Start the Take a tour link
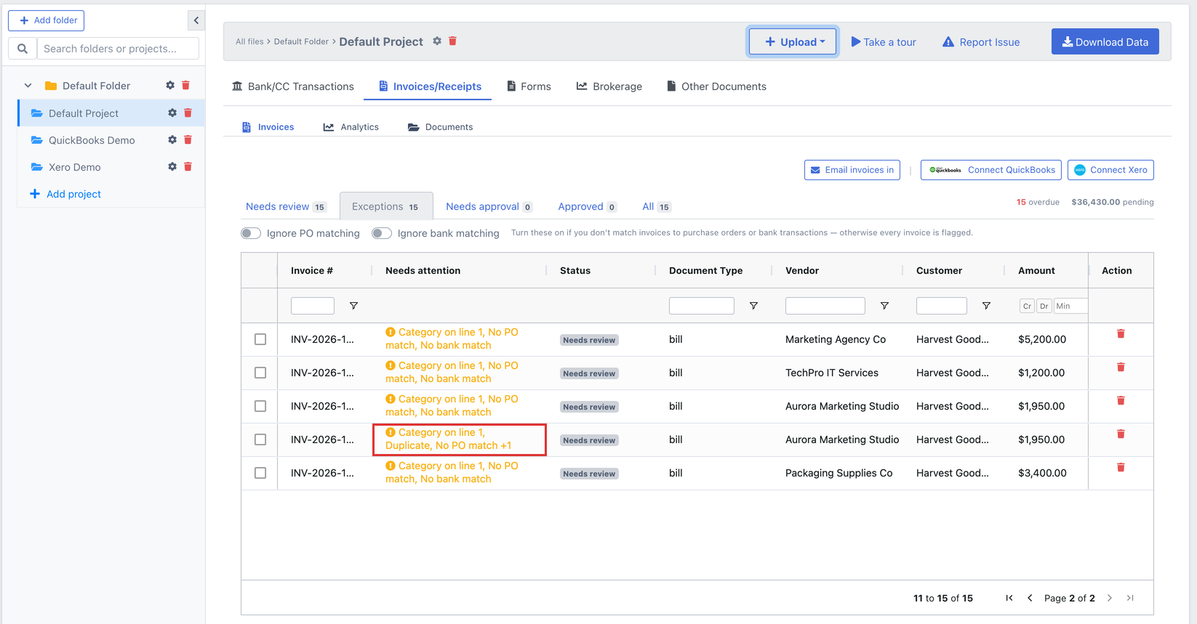 (x=884, y=42)
